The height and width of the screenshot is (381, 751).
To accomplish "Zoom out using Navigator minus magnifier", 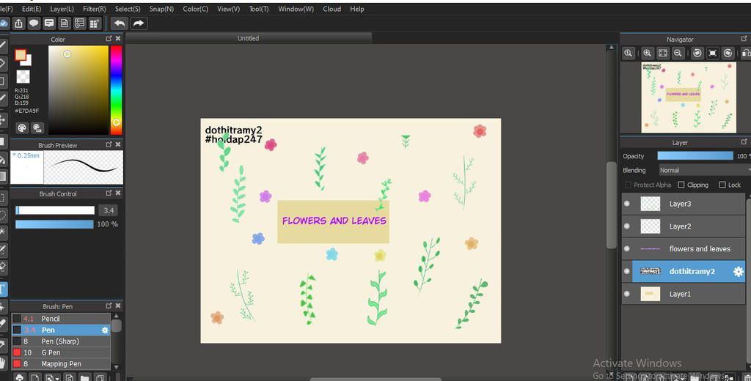I will pos(678,53).
